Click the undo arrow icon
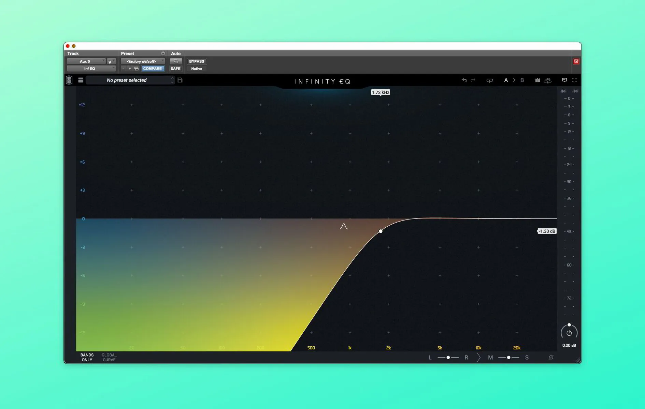The image size is (645, 409). coord(464,80)
